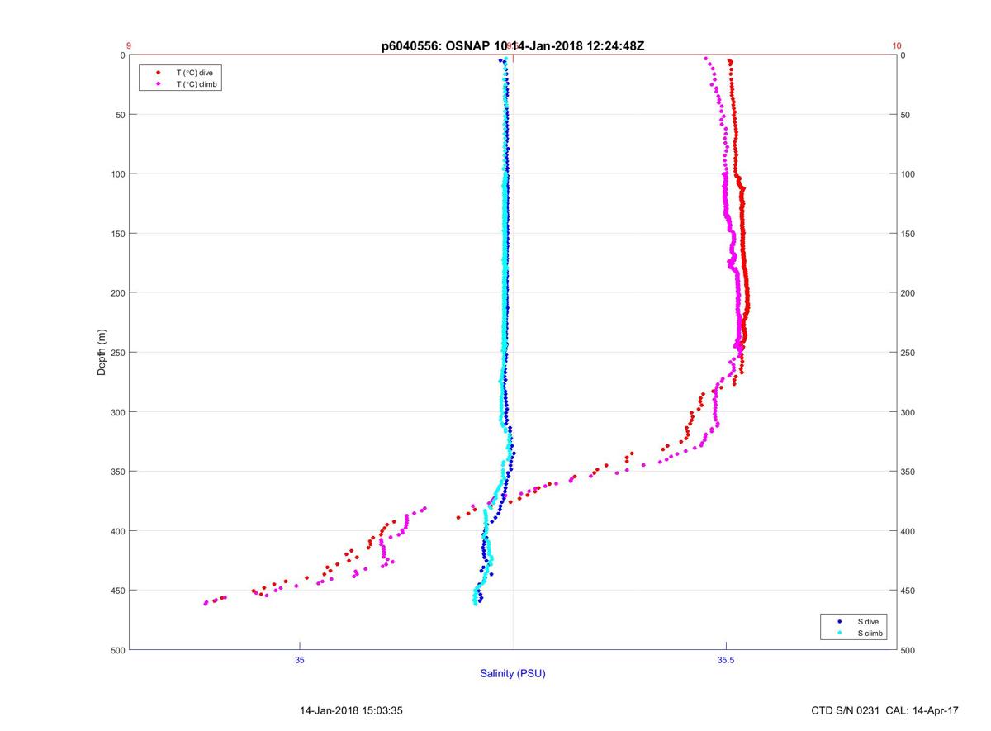The image size is (991, 731).
Task: Click right-axis depth tick 400
Action: point(909,531)
